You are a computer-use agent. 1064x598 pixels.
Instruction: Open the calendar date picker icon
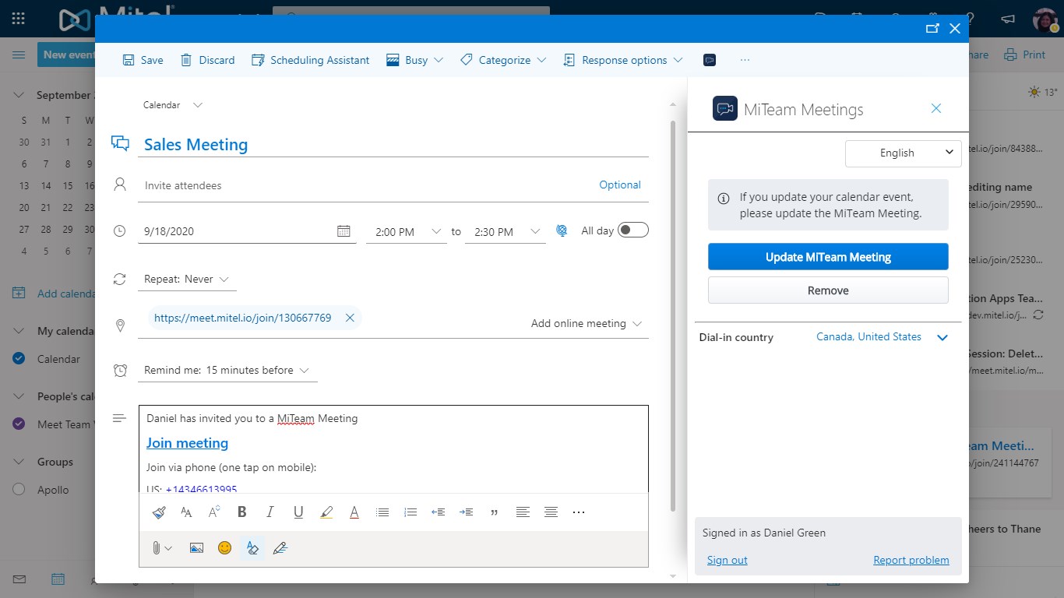tap(344, 231)
